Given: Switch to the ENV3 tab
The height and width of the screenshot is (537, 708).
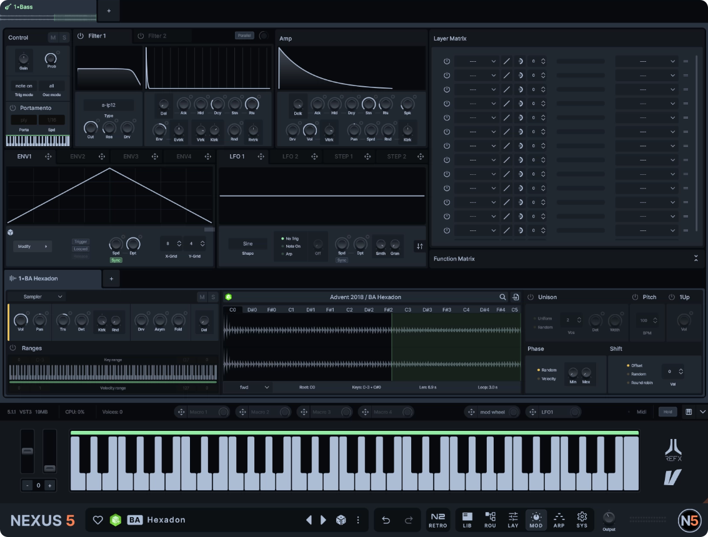Looking at the screenshot, I should (131, 157).
